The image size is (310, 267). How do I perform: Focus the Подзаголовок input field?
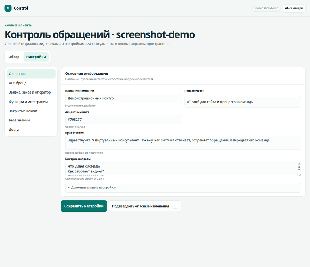(x=243, y=102)
